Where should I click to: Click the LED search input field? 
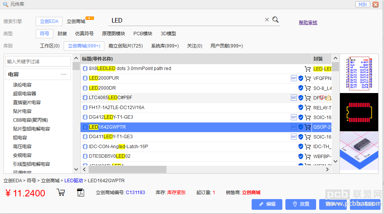pos(187,21)
